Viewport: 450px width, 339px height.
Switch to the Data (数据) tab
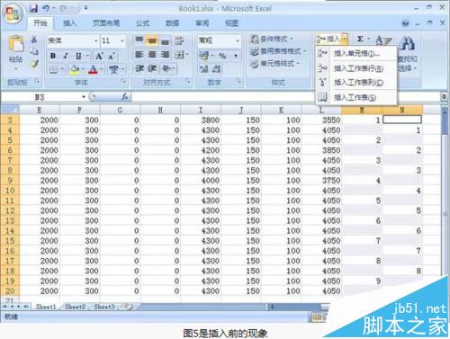(173, 23)
